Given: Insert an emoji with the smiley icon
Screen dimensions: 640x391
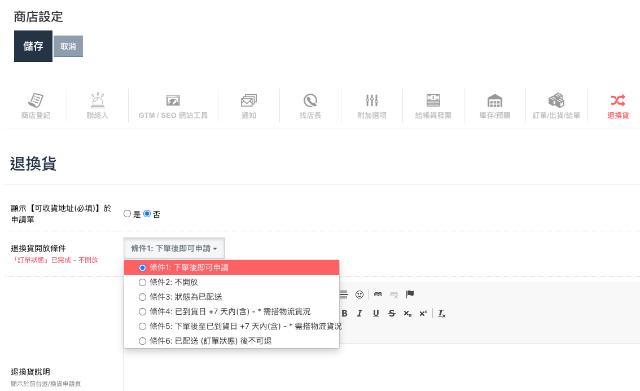Looking at the screenshot, I should pyautogui.click(x=359, y=295).
